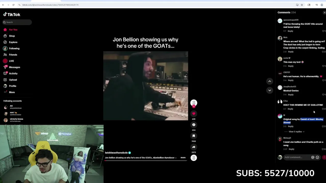Bookmark the video to favorites
Screen dimensions: 326x183
point(194,136)
